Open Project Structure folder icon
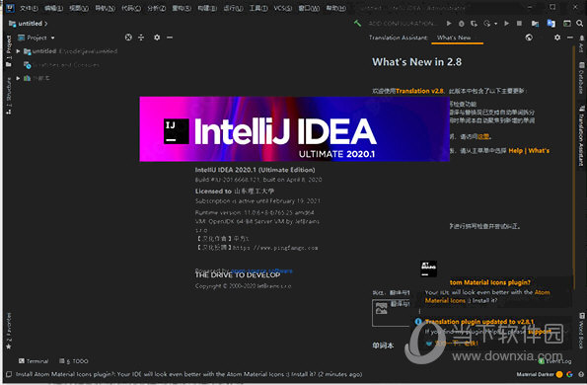587x385 pixels. 536,24
